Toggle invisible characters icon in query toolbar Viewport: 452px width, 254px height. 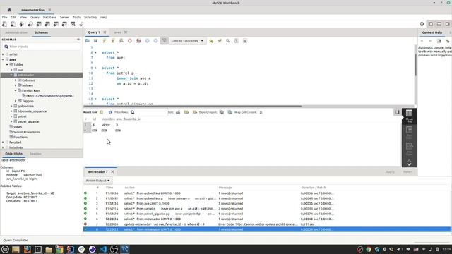point(237,41)
